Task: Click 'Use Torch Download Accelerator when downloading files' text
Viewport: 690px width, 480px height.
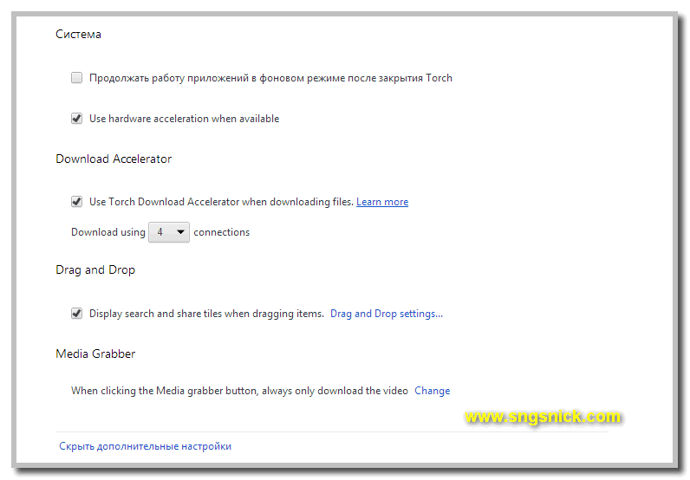Action: pos(221,202)
